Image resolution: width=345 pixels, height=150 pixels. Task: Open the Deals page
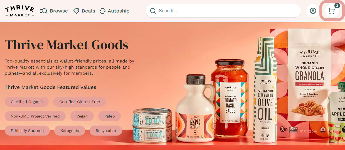tap(84, 11)
